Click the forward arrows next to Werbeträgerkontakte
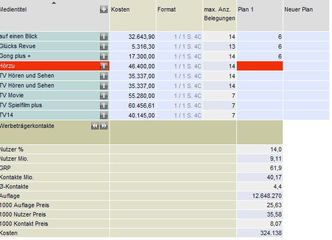 pyautogui.click(x=104, y=126)
